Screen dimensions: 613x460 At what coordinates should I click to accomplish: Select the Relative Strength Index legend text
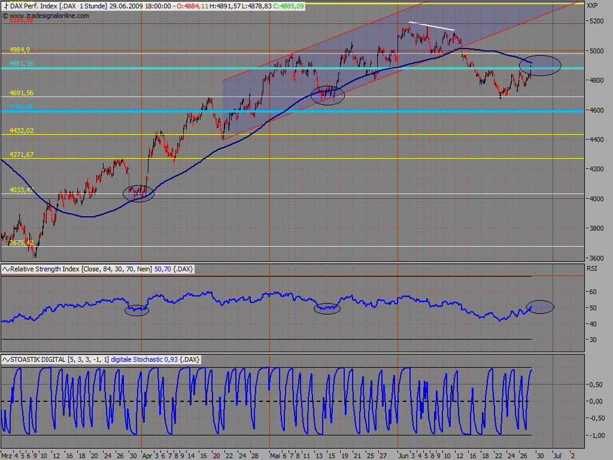[x=81, y=269]
